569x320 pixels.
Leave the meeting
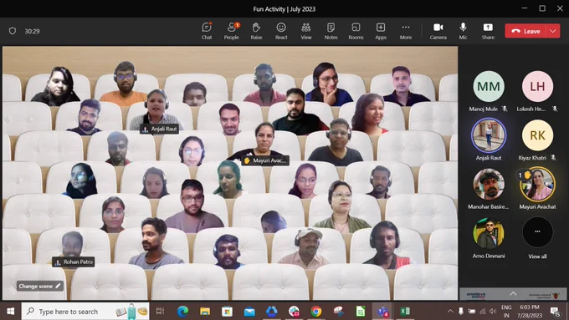click(x=525, y=31)
